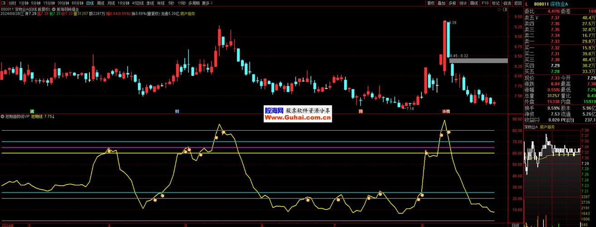Viewport: 596px width, 227px height.
Task: Open the F10 company info
Action: point(485,3)
